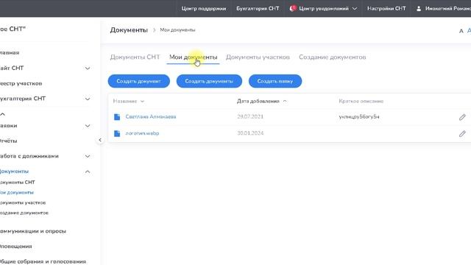This screenshot has height=265, width=471.
Task: Open Коммуникации и опросы in sidebar
Action: pyautogui.click(x=33, y=231)
